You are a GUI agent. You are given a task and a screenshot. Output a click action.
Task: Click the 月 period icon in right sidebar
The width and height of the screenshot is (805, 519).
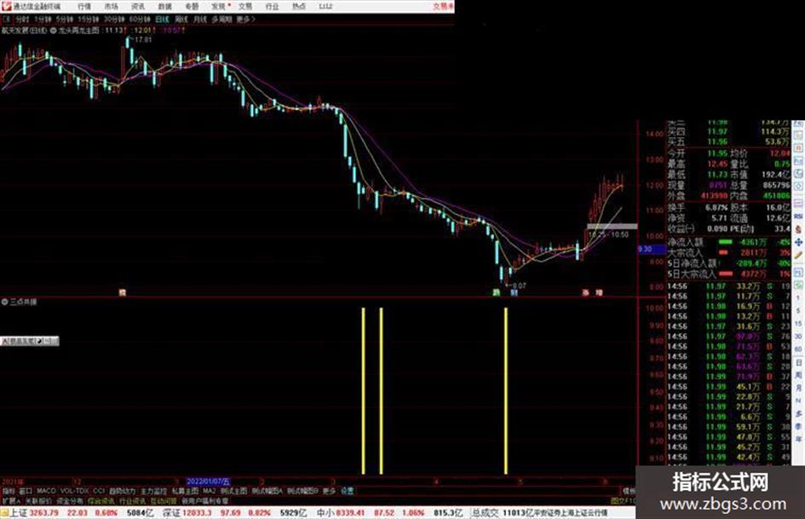click(x=798, y=389)
